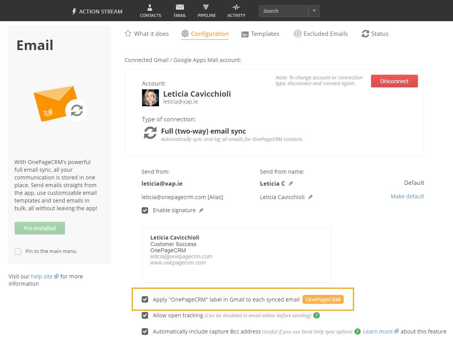Open the Templates tab
This screenshot has width=453, height=340.
click(x=260, y=34)
